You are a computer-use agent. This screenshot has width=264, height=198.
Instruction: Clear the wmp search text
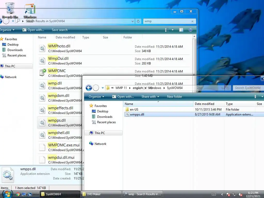point(192,21)
